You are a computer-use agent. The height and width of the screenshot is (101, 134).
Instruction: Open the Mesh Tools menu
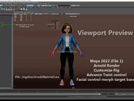coord(10,4)
